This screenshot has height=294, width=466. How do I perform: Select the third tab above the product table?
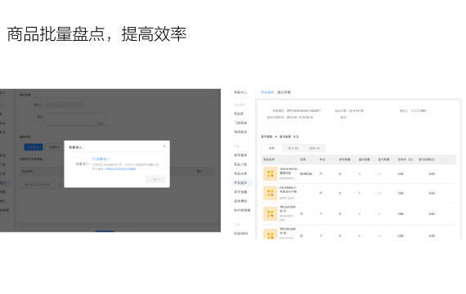click(x=315, y=148)
